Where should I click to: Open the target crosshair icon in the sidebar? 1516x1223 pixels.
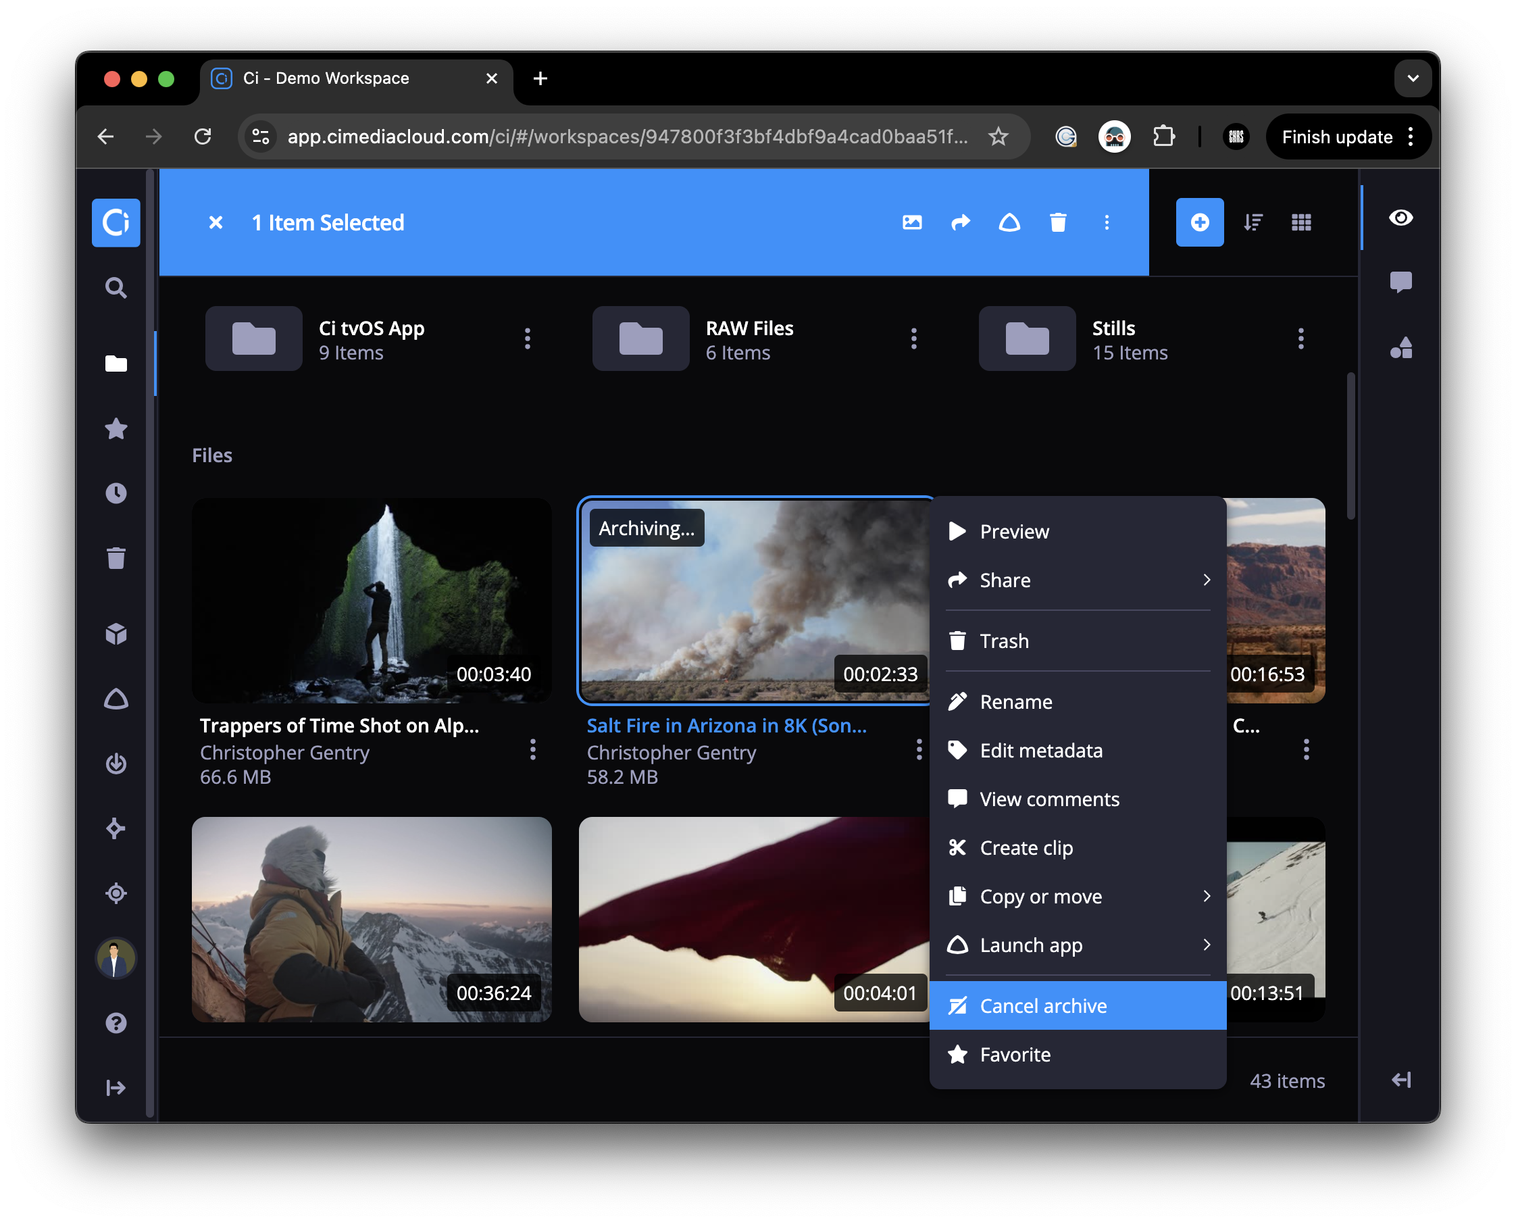coord(116,893)
